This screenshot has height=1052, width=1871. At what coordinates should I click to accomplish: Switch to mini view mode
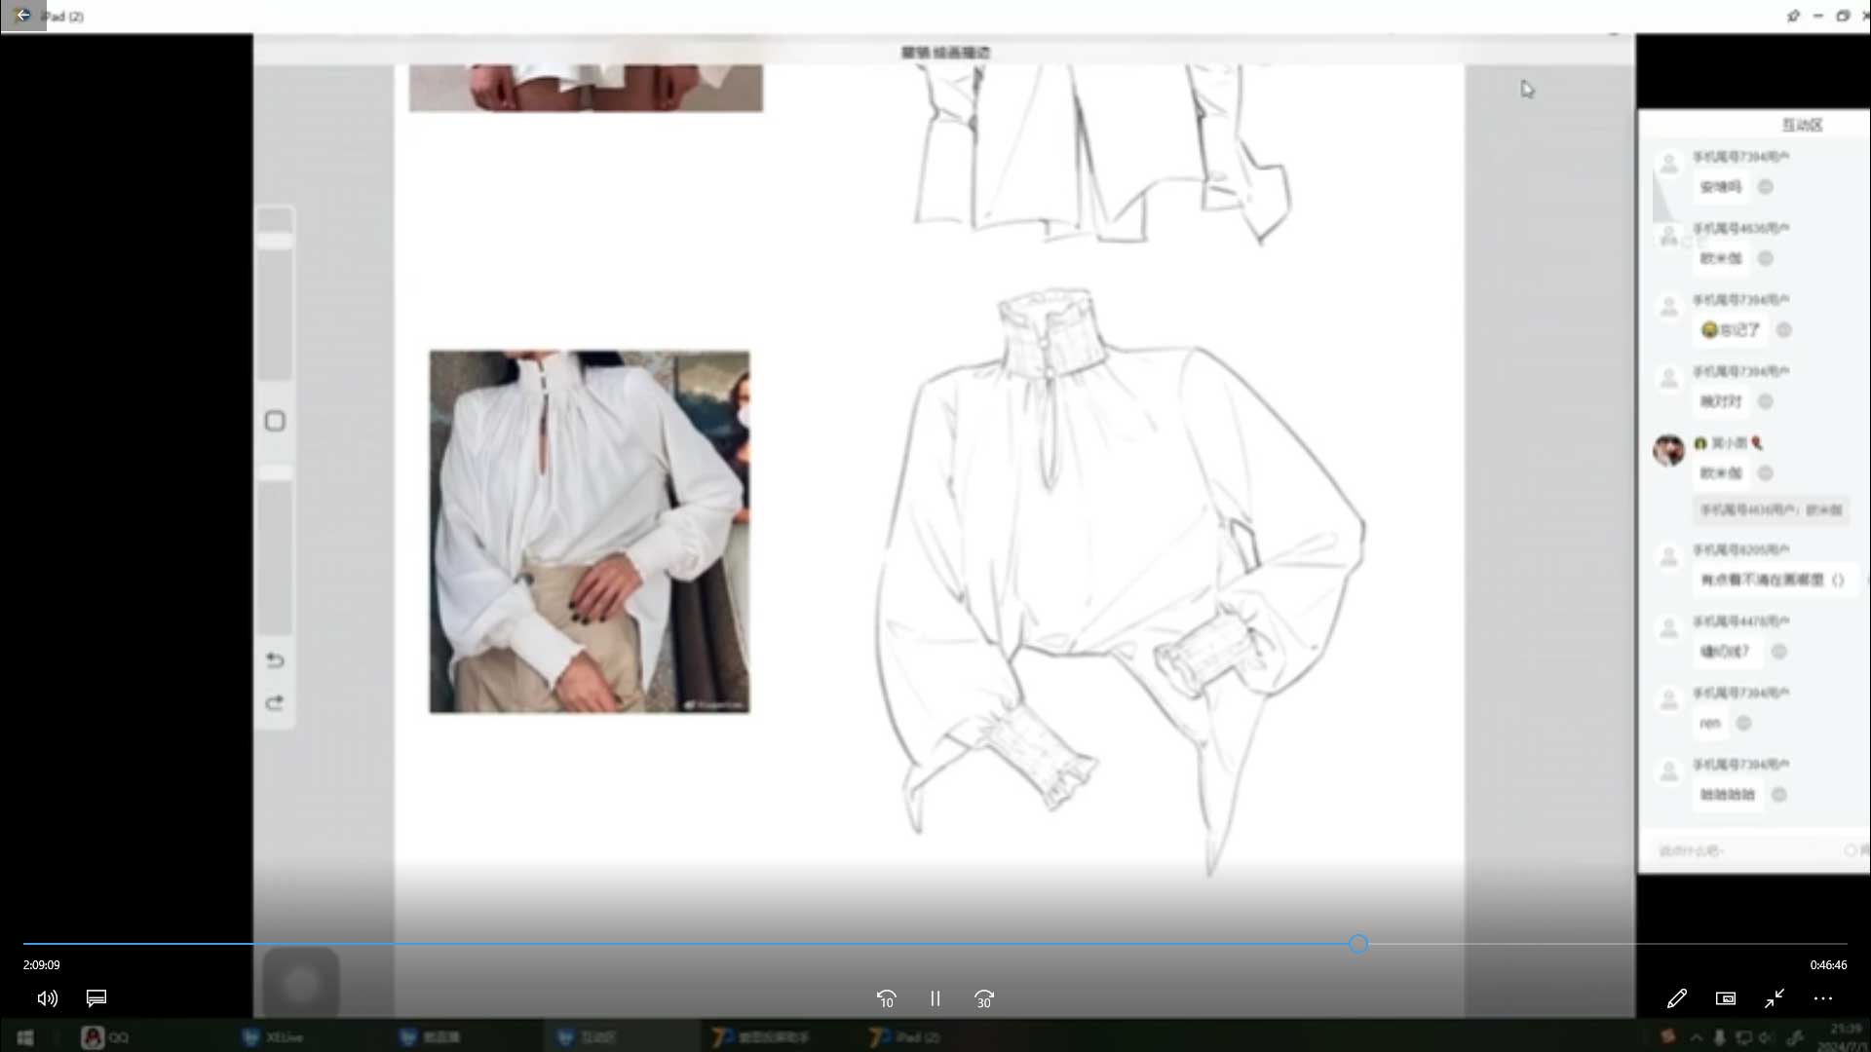click(x=1726, y=998)
